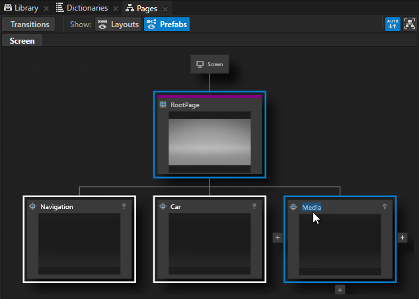
Task: Click the plus button left of Media
Action: (x=278, y=237)
